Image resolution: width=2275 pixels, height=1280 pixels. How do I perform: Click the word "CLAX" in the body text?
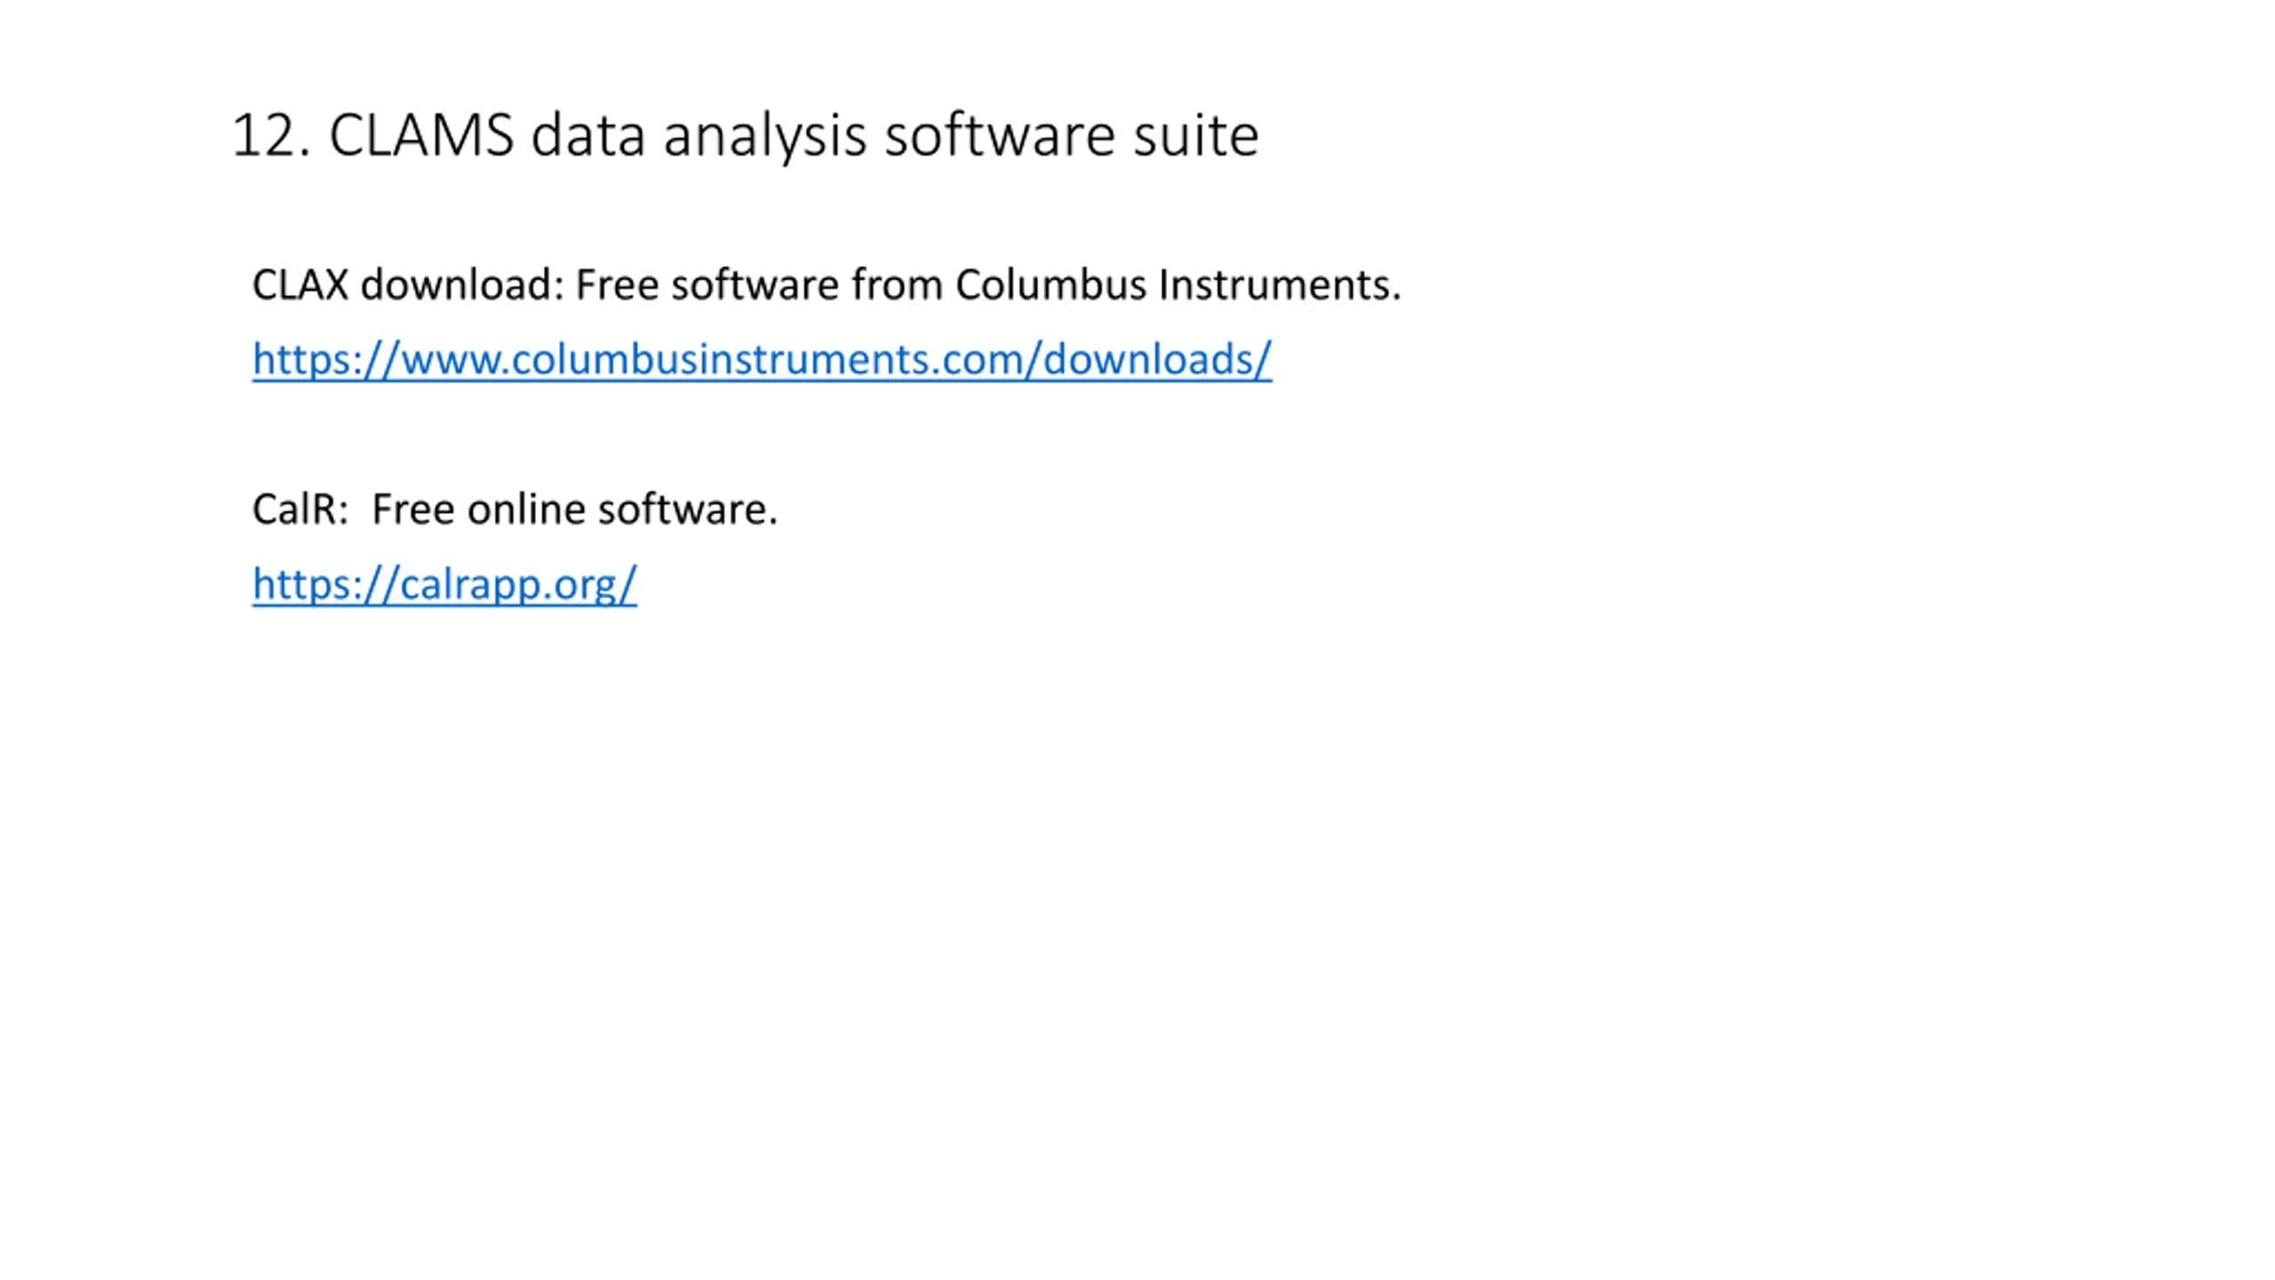(300, 285)
